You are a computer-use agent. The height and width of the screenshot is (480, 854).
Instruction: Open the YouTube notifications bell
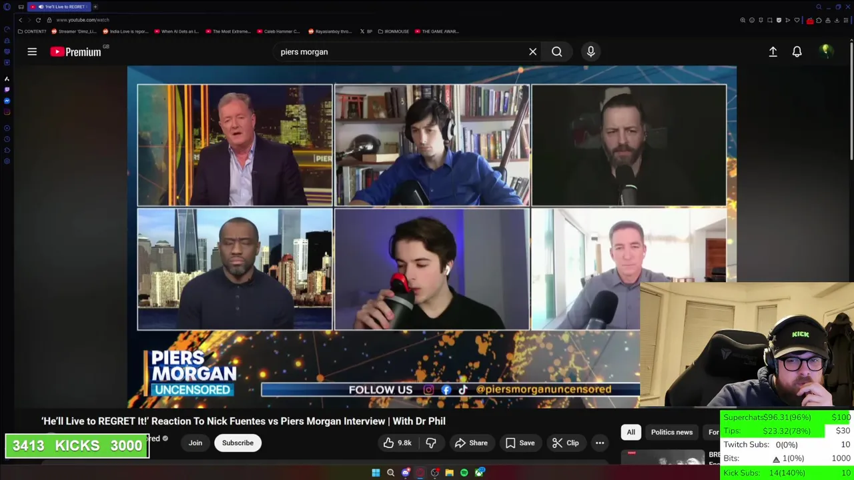point(797,51)
